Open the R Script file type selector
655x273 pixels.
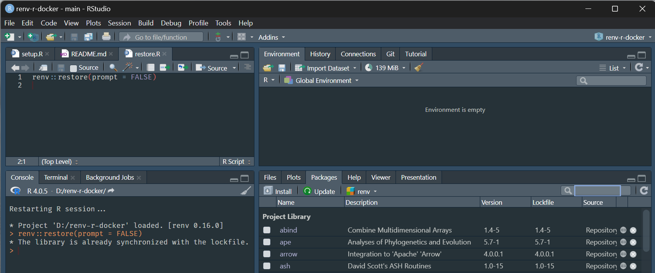click(237, 162)
